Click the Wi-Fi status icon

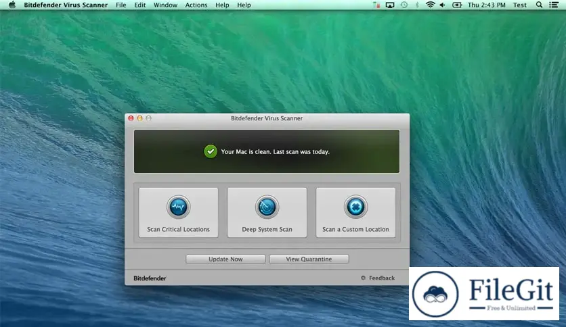click(x=430, y=5)
